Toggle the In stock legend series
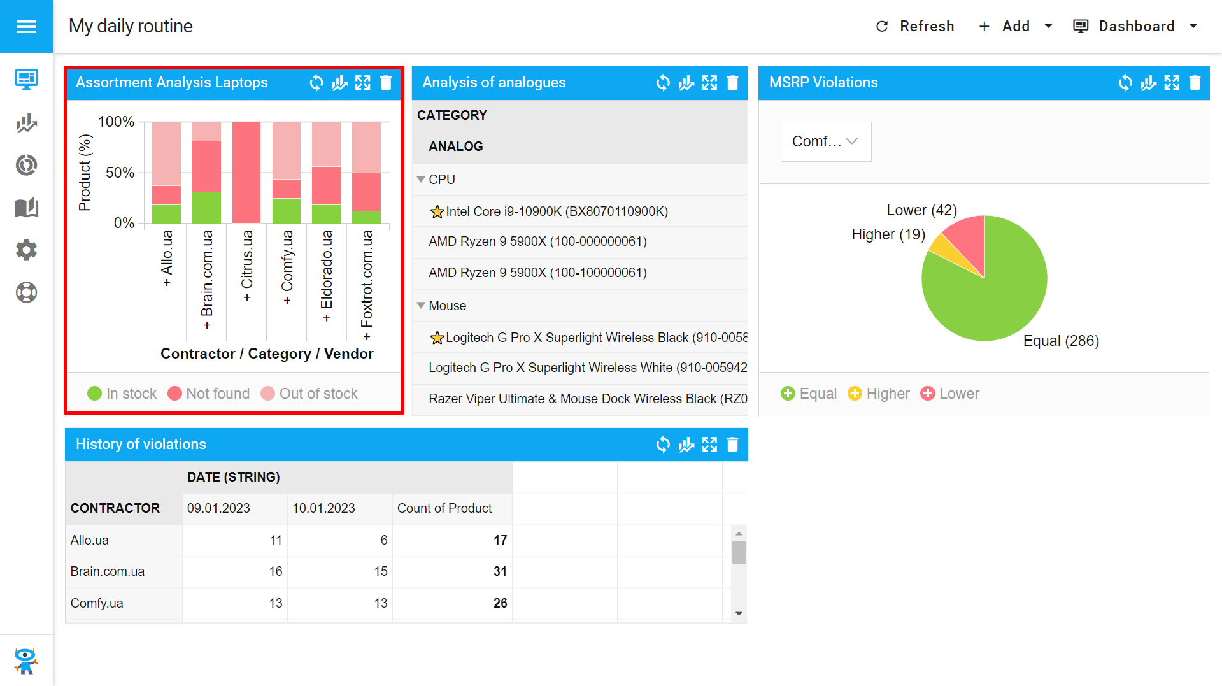The width and height of the screenshot is (1222, 686). [x=122, y=394]
